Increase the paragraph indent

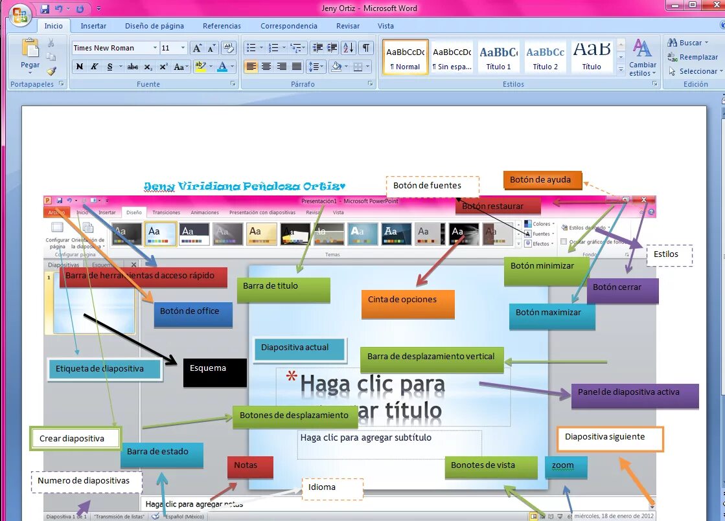pyautogui.click(x=332, y=48)
